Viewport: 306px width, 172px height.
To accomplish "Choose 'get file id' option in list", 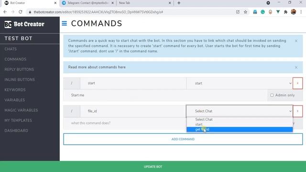I will (240, 129).
